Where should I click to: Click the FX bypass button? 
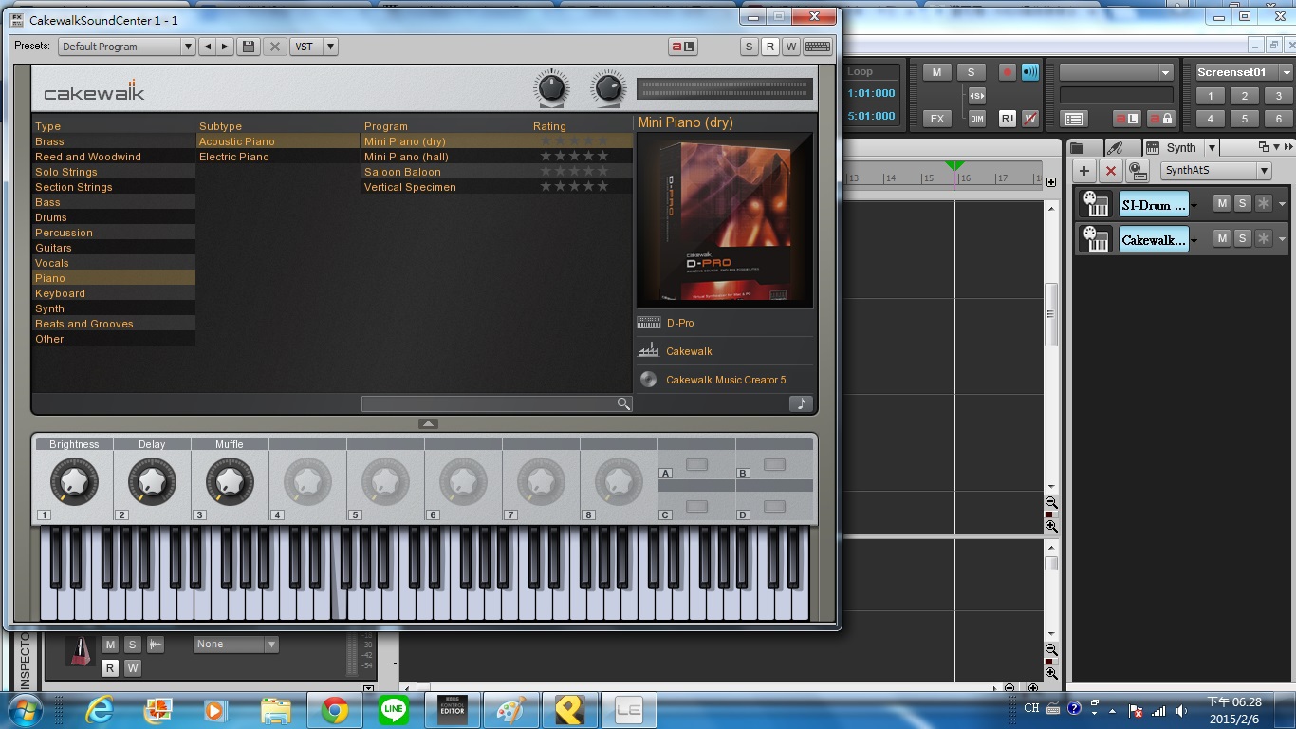(x=936, y=119)
